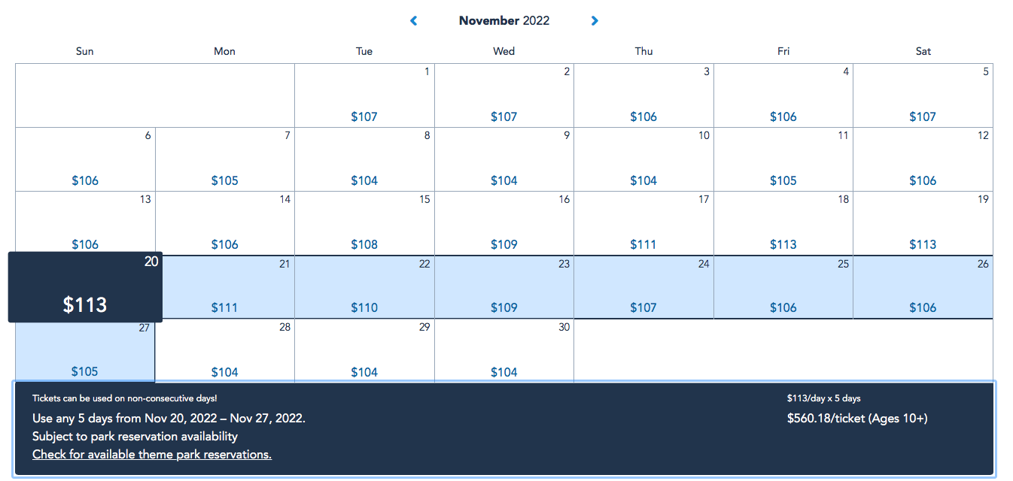Select November 28 priced $104

pyautogui.click(x=225, y=351)
